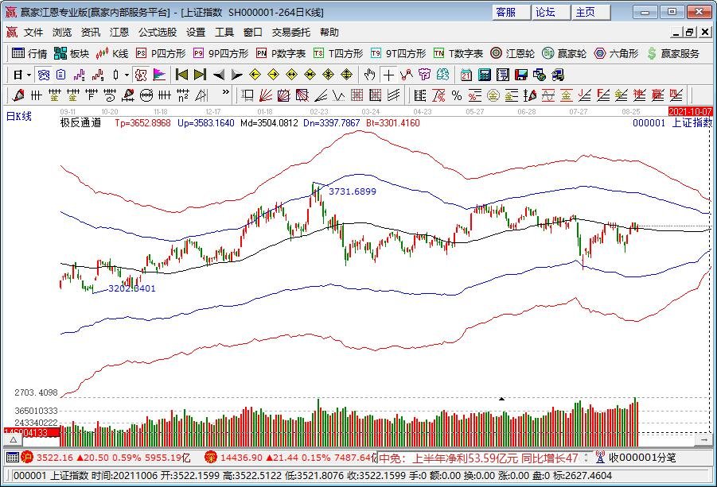717x487 pixels.
Task: Click the 3-step staircase indicator icon
Action: [80, 75]
